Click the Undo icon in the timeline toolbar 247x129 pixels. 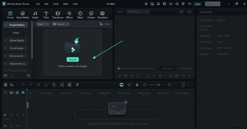23,85
